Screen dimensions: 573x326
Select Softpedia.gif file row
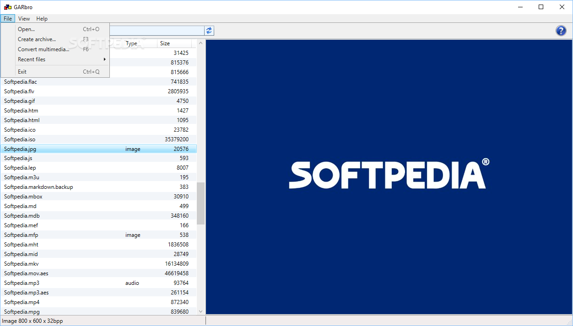coord(98,101)
